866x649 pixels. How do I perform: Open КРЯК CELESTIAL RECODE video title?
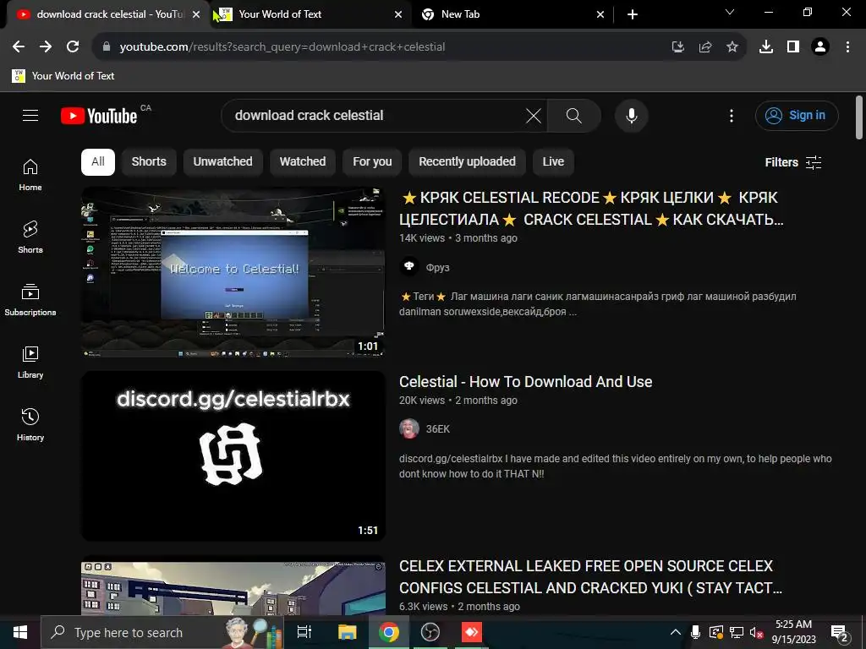tap(591, 209)
